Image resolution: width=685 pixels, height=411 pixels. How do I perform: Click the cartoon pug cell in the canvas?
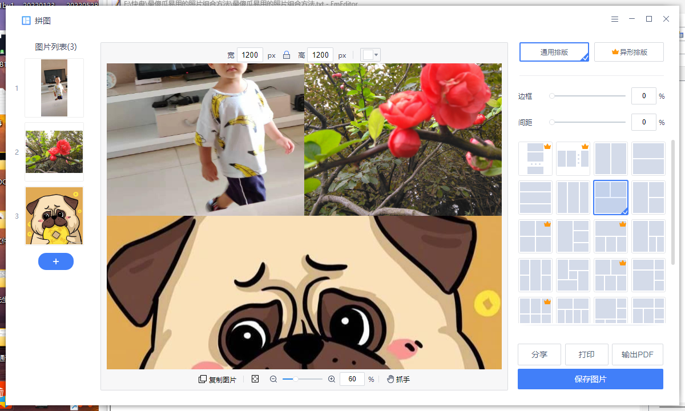coord(304,292)
